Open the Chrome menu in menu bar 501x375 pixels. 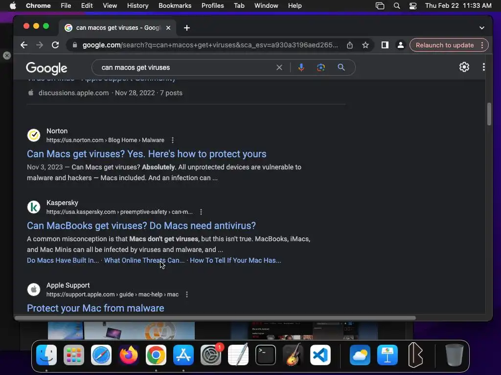pos(38,6)
